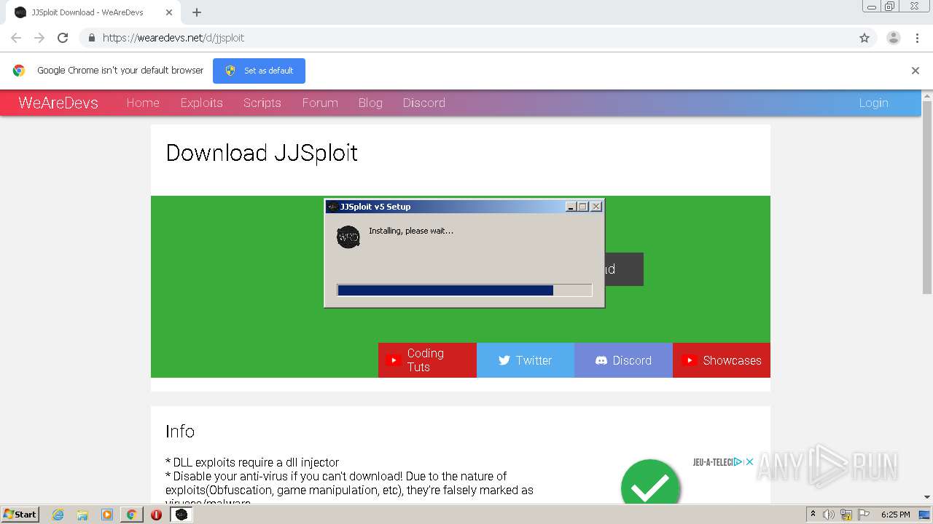
Task: Click the DLL exploits require injector text
Action: pos(252,462)
